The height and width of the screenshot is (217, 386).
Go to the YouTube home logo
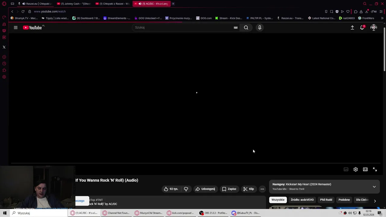point(33,27)
